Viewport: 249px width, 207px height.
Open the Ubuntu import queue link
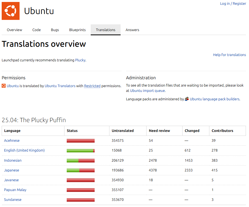coord(147,90)
